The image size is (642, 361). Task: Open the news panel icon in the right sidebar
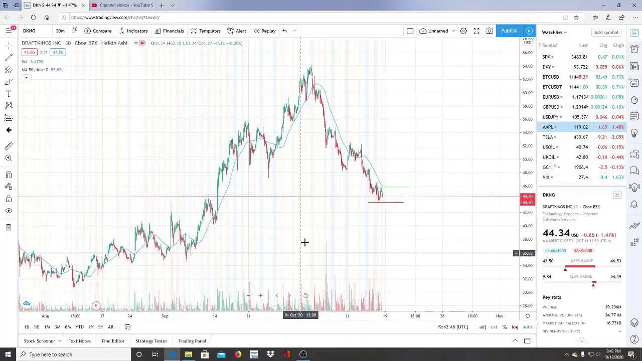click(x=634, y=66)
